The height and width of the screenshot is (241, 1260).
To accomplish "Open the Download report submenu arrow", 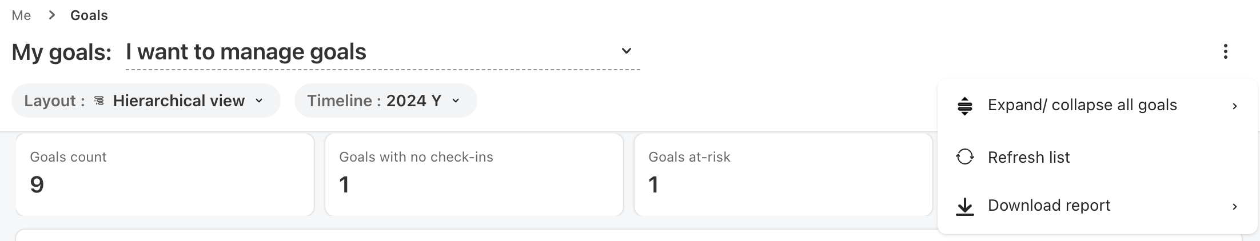I will [x=1235, y=206].
